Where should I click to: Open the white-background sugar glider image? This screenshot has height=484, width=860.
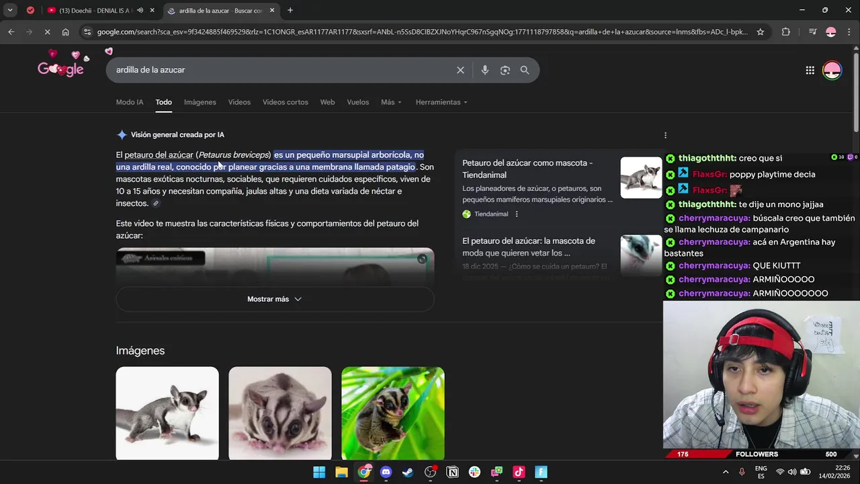click(167, 413)
